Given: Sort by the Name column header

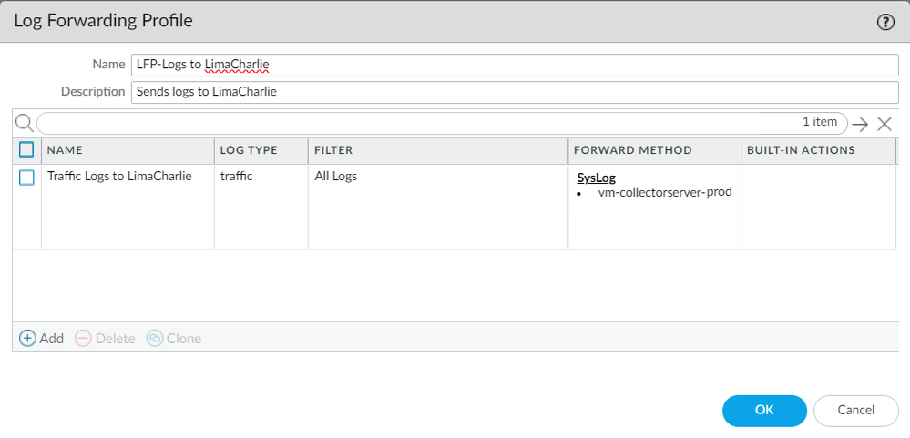Looking at the screenshot, I should point(66,150).
